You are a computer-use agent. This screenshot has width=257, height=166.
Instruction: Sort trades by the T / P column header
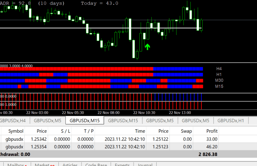click(83, 131)
